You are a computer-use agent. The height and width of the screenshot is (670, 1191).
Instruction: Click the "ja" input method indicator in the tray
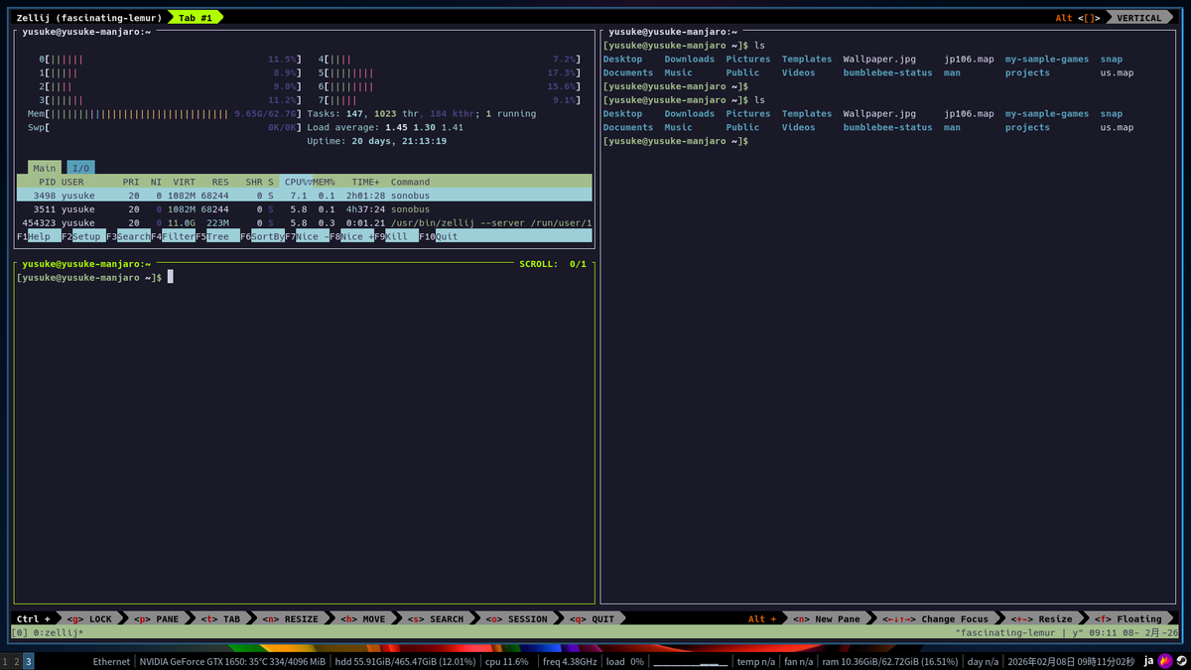click(x=1148, y=659)
